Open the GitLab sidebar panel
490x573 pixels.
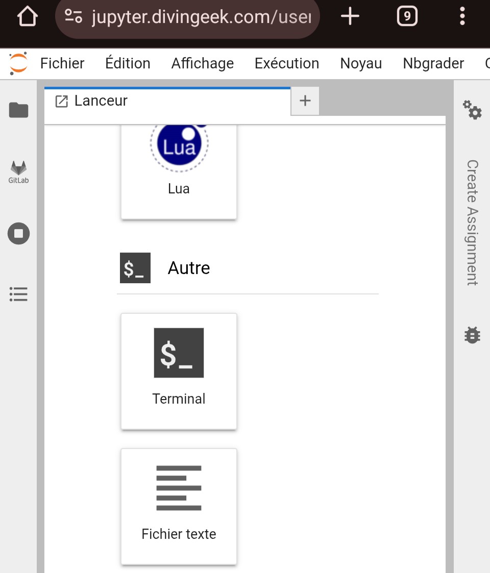pos(19,172)
